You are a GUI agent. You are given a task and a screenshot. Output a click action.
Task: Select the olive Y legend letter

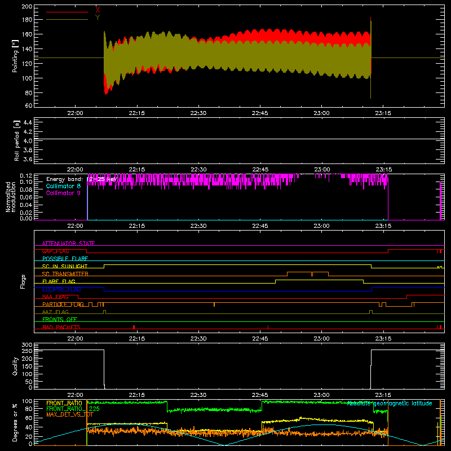click(98, 17)
